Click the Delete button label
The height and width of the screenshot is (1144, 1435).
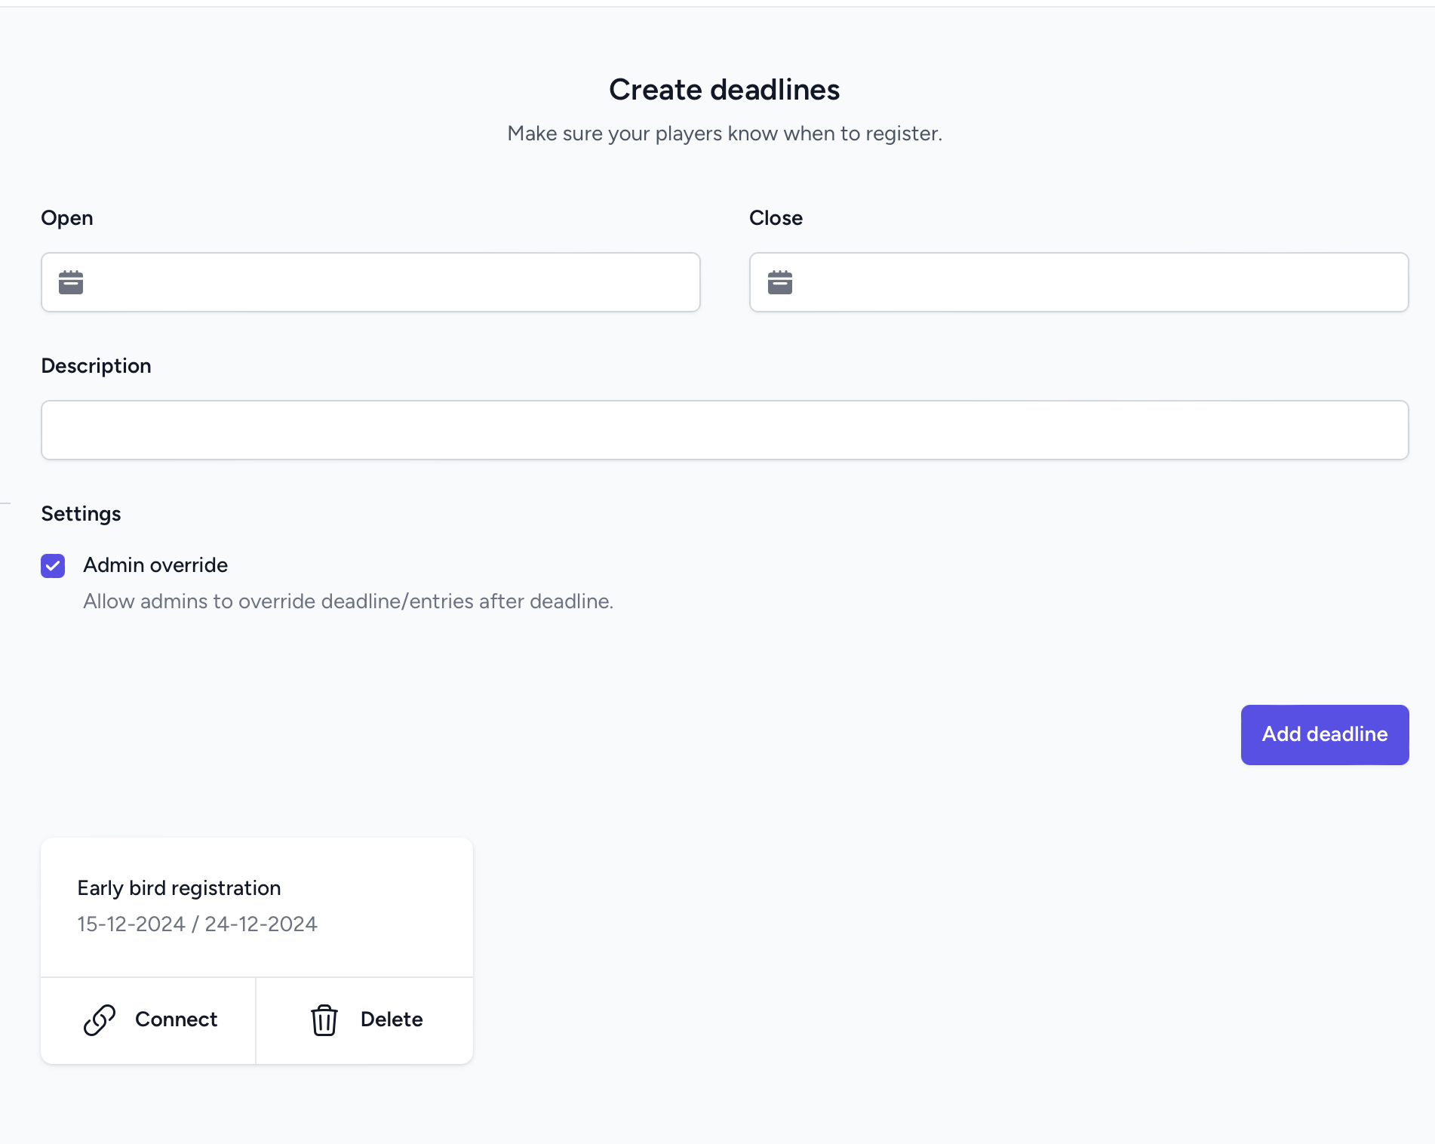click(392, 1019)
